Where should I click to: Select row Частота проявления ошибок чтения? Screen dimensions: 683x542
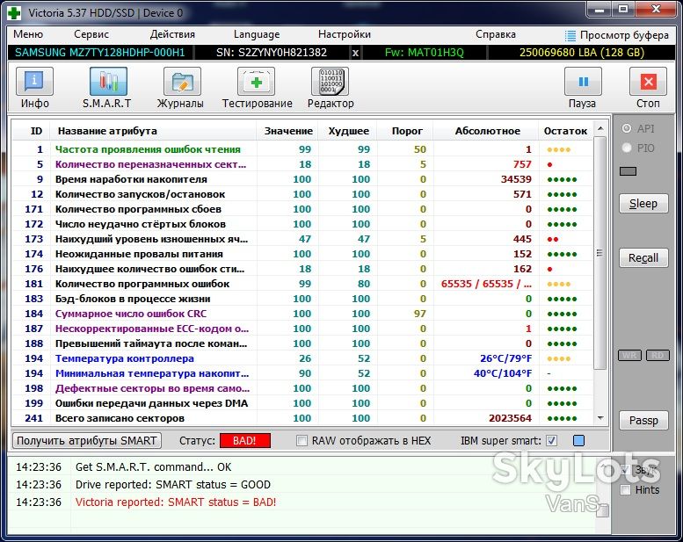(302, 149)
